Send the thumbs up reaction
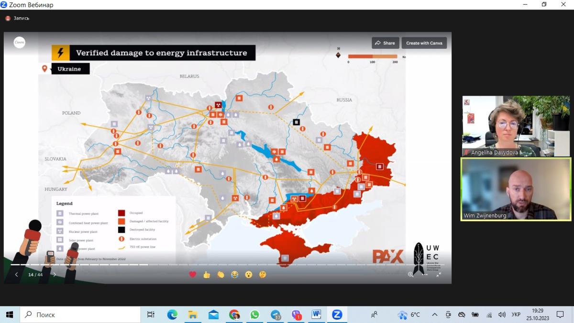Screen dimensions: 574x323 click(207, 275)
